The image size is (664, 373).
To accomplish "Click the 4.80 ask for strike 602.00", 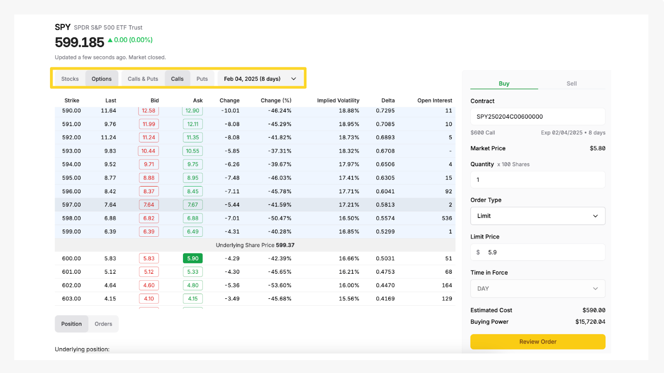I will (x=193, y=285).
